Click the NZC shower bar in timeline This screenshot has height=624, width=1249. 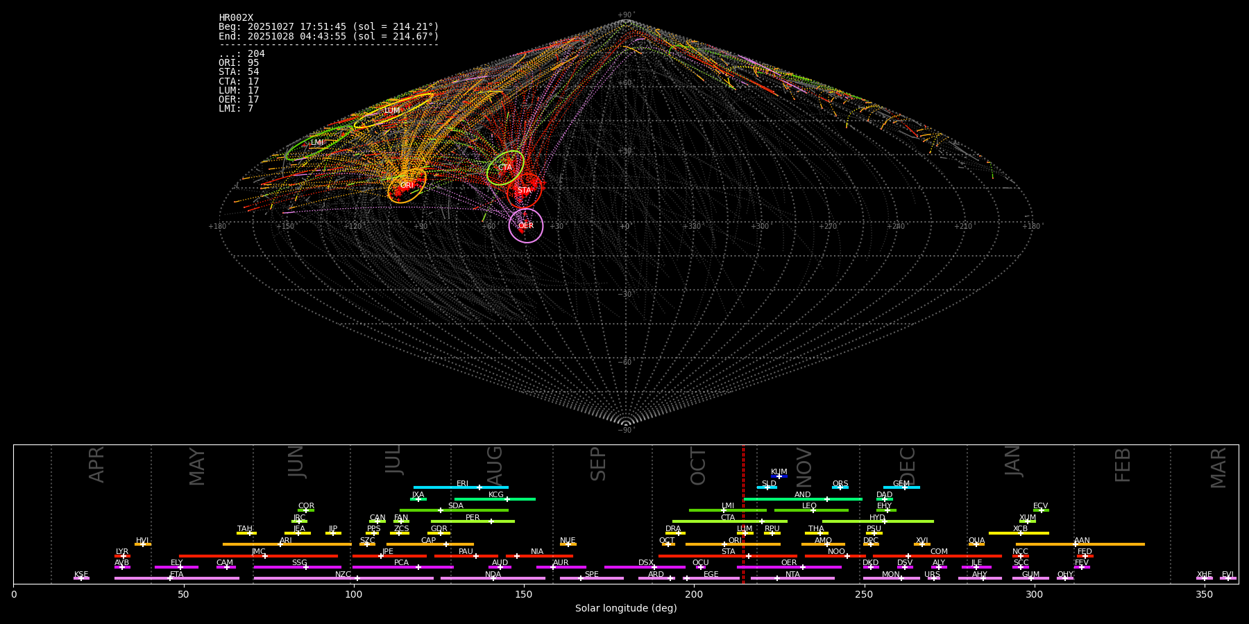point(343,578)
